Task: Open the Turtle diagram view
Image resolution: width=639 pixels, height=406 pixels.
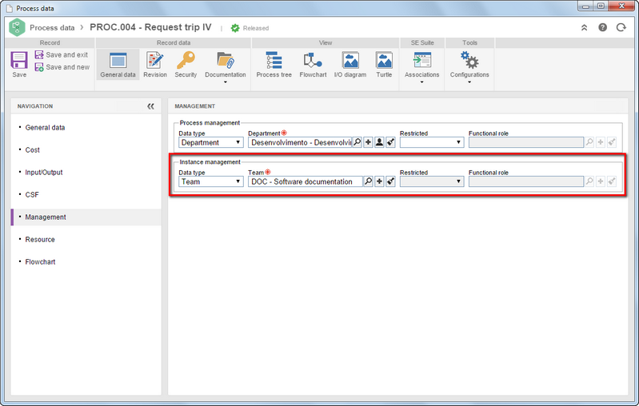Action: pos(384,65)
